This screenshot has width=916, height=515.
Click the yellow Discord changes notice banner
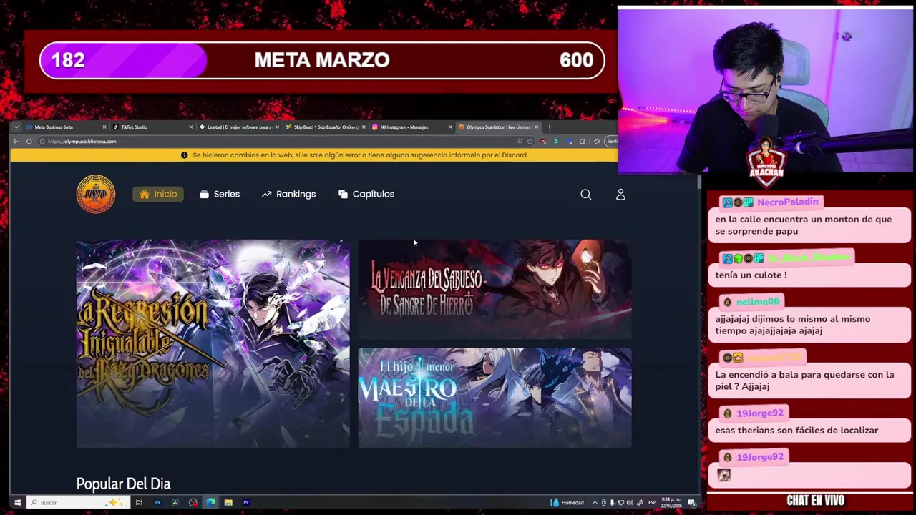[314, 155]
